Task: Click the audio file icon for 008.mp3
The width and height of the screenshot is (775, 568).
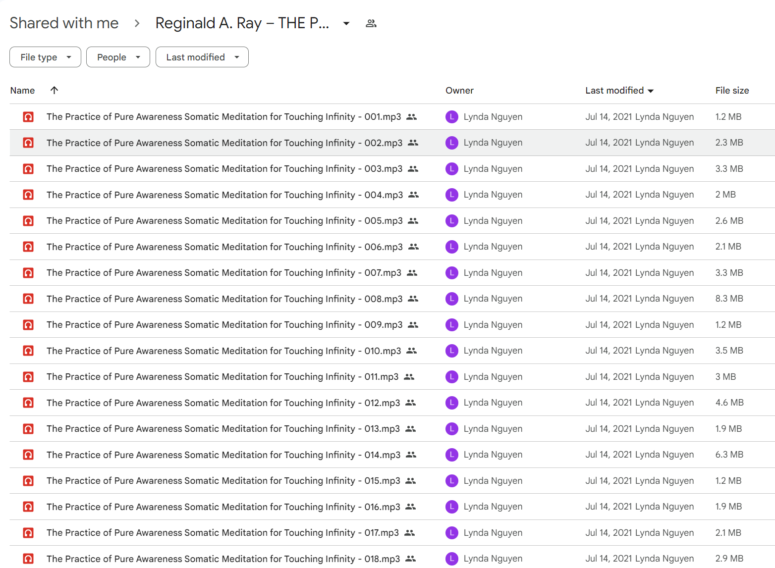Action: [28, 299]
